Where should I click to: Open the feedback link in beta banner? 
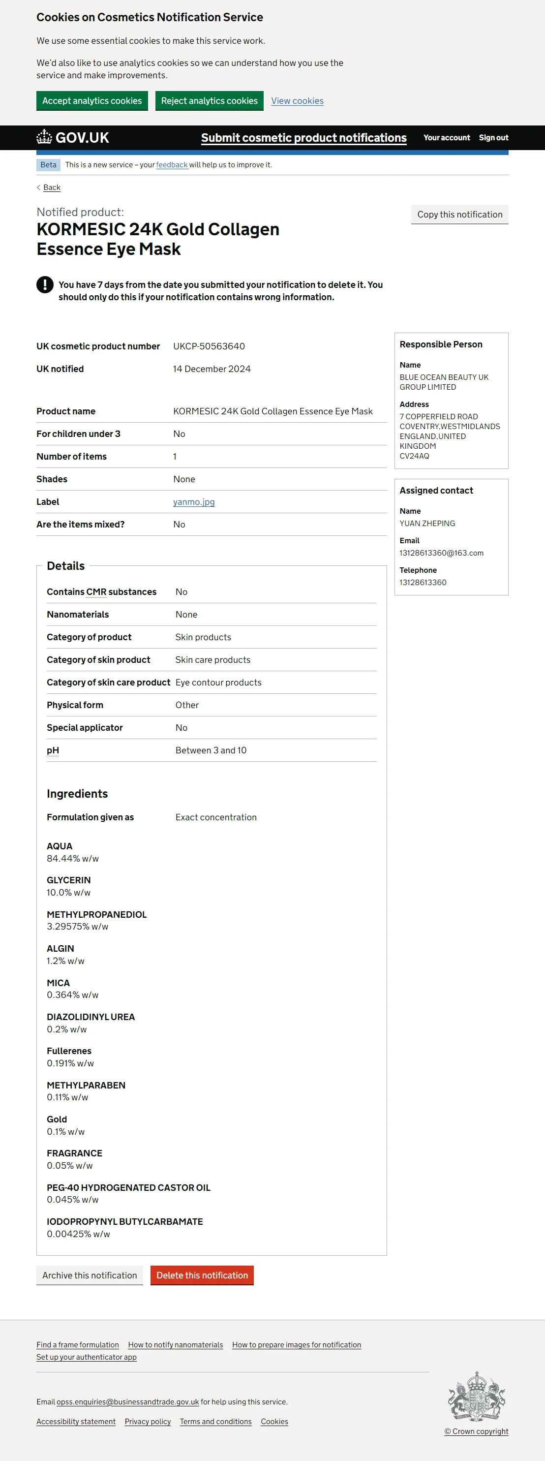[x=172, y=165]
